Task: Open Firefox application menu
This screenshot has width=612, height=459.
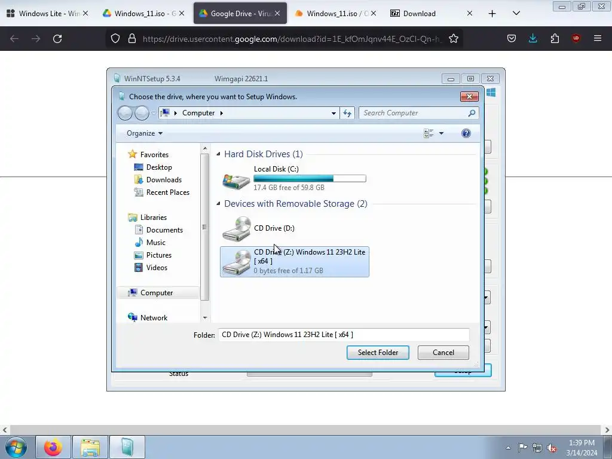Action: (598, 38)
